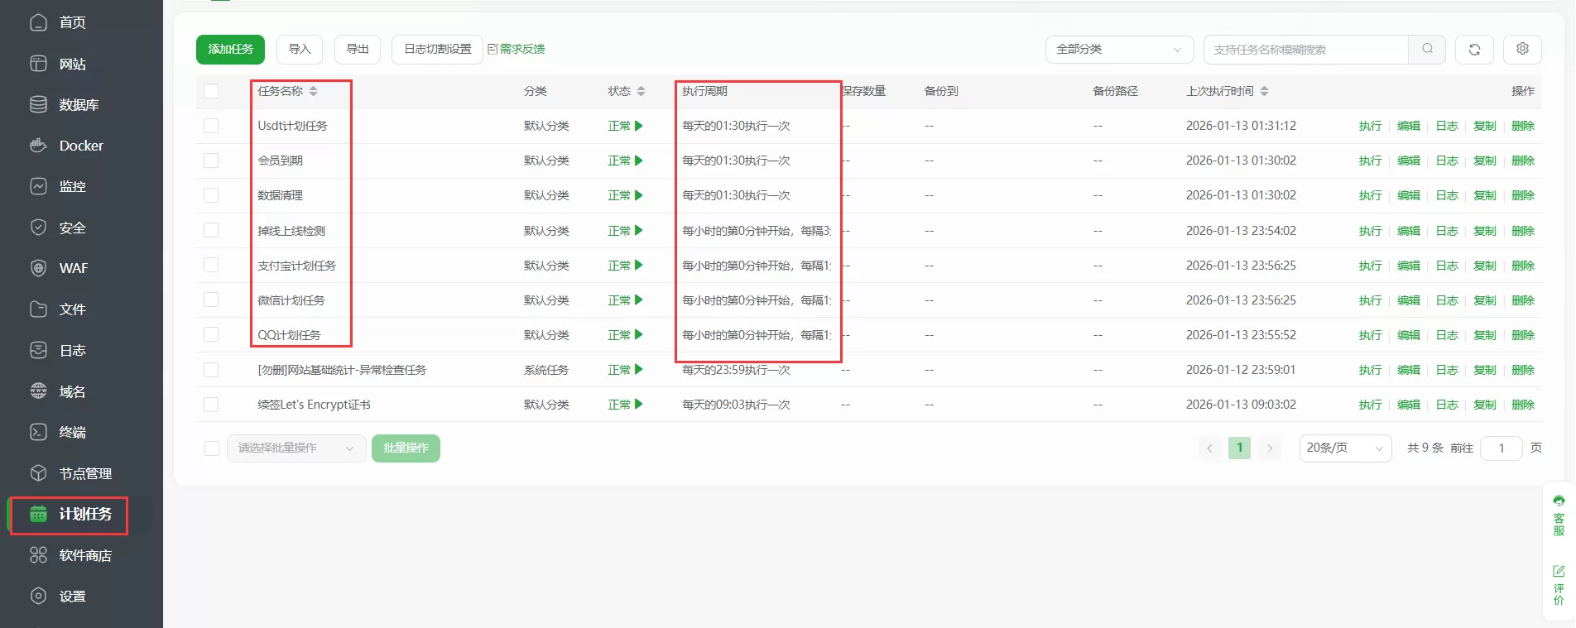The width and height of the screenshot is (1576, 628).
Task: Check the 微信计划任务 row checkbox
Action: pos(211,300)
